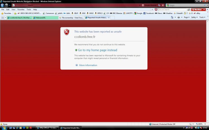Click the Refresh icon in address bar
Image resolution: width=209 pixels, height=130 pixels.
[159, 5]
